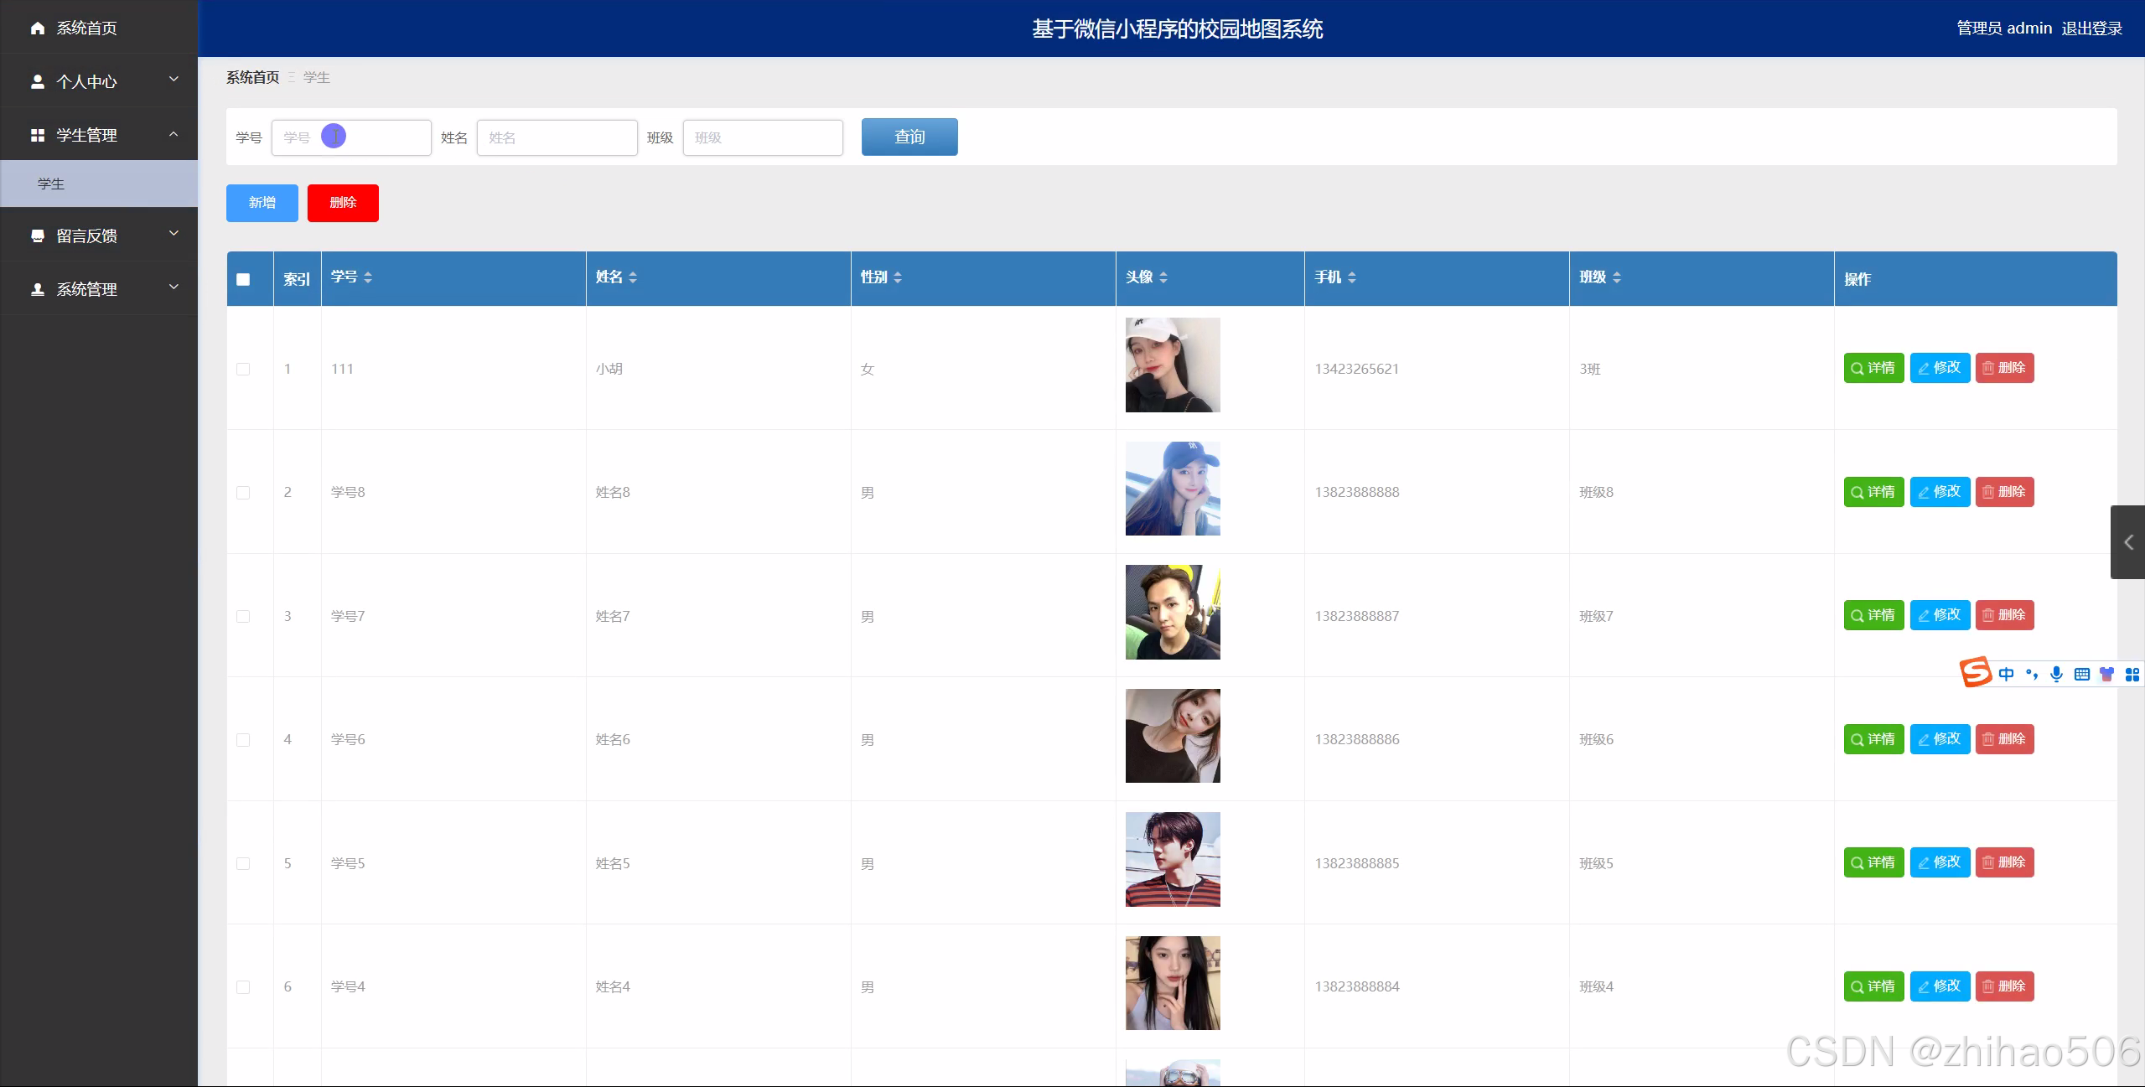
Task: Click 退出登录 link at top right
Action: pyautogui.click(x=2091, y=28)
